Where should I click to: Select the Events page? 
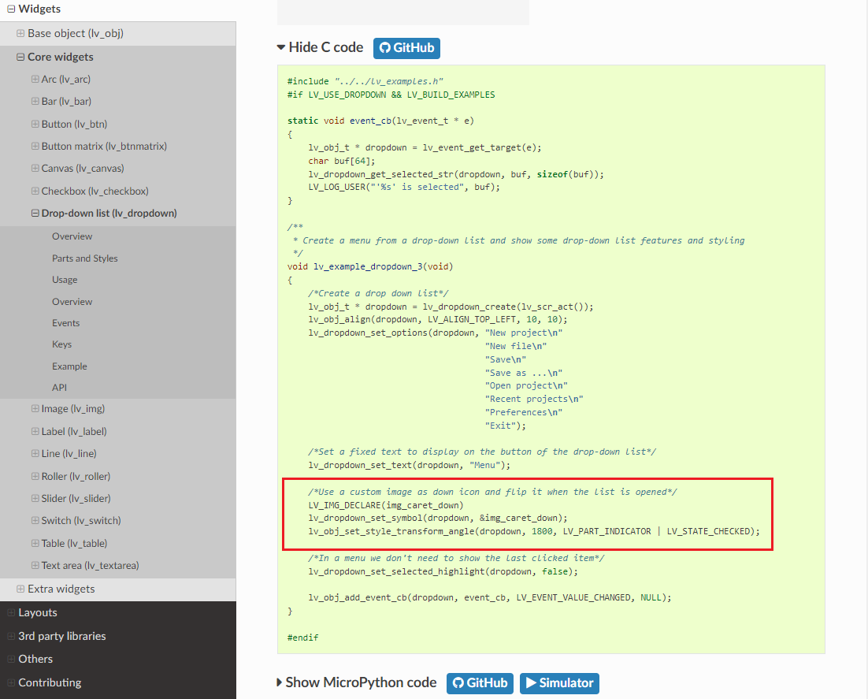pyautogui.click(x=65, y=322)
